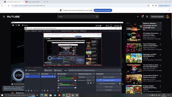The height and width of the screenshot is (97, 172).
Task: Click Начать трансляцию in OBS controls
Action: (109, 77)
